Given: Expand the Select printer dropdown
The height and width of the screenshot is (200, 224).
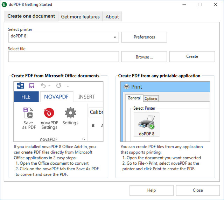Looking at the screenshot, I should 115,37.
